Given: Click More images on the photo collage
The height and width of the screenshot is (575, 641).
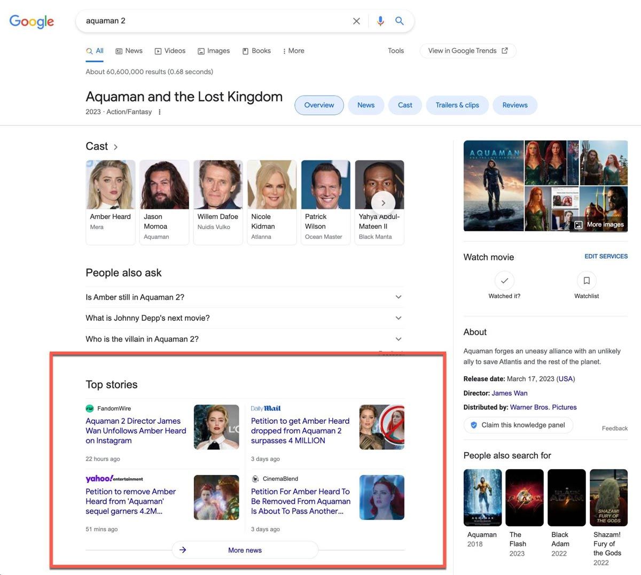Looking at the screenshot, I should [599, 224].
